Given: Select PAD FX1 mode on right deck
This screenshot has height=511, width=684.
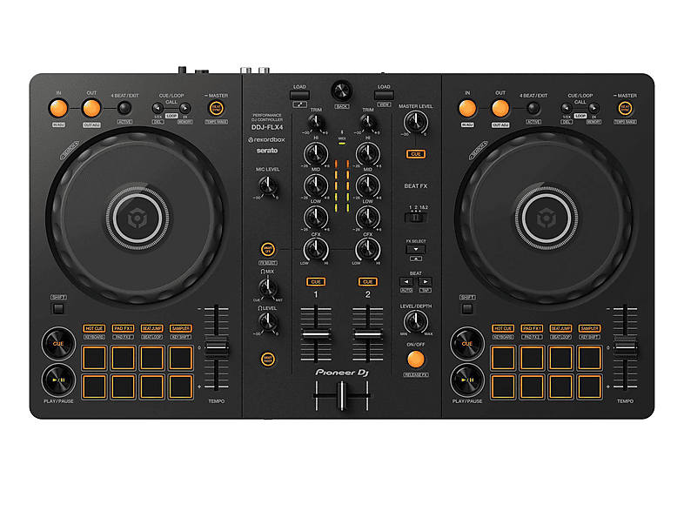Looking at the screenshot, I should (532, 328).
